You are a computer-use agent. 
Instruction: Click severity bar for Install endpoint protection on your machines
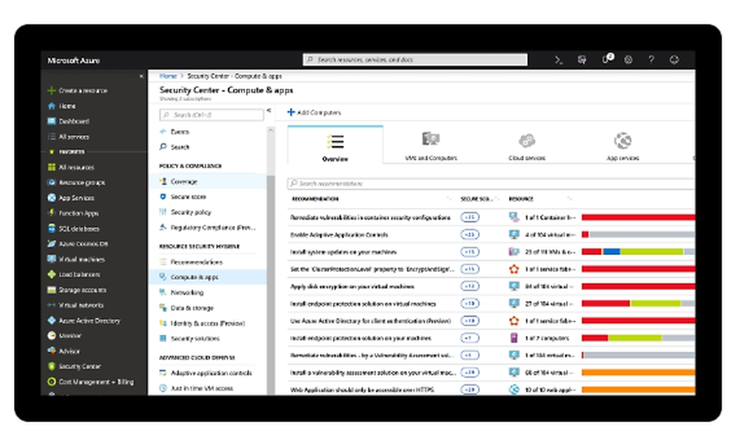coord(638,338)
